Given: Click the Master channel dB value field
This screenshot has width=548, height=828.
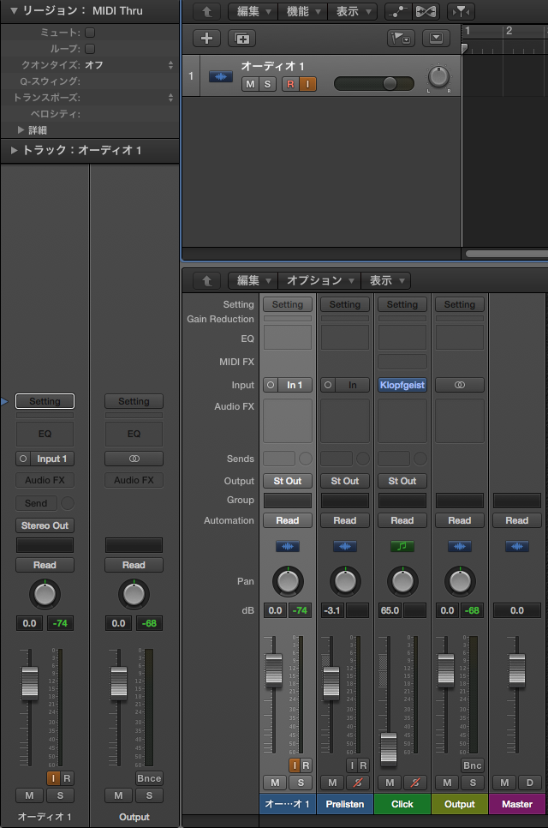Looking at the screenshot, I should pos(516,610).
